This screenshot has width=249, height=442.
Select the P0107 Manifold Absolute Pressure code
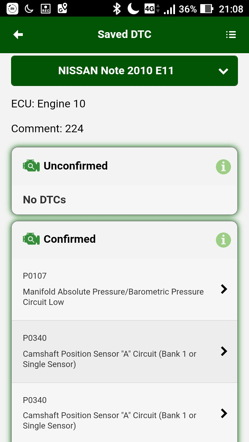coord(124,289)
